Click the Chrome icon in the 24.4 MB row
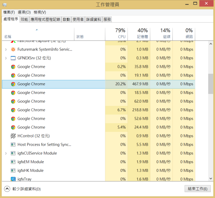The width and height of the screenshot is (215, 198). coord(13,127)
